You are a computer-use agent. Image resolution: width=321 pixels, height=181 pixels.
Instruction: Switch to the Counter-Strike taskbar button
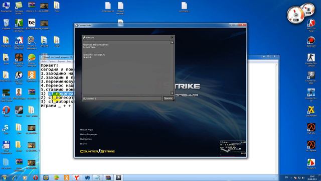coord(118,177)
